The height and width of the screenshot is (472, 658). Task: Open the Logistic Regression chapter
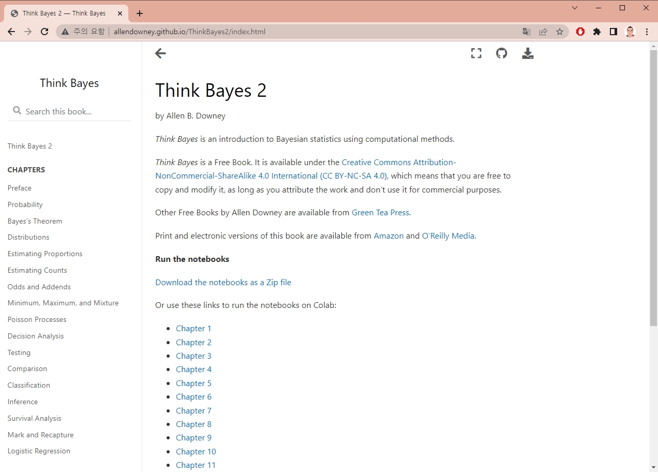[39, 451]
